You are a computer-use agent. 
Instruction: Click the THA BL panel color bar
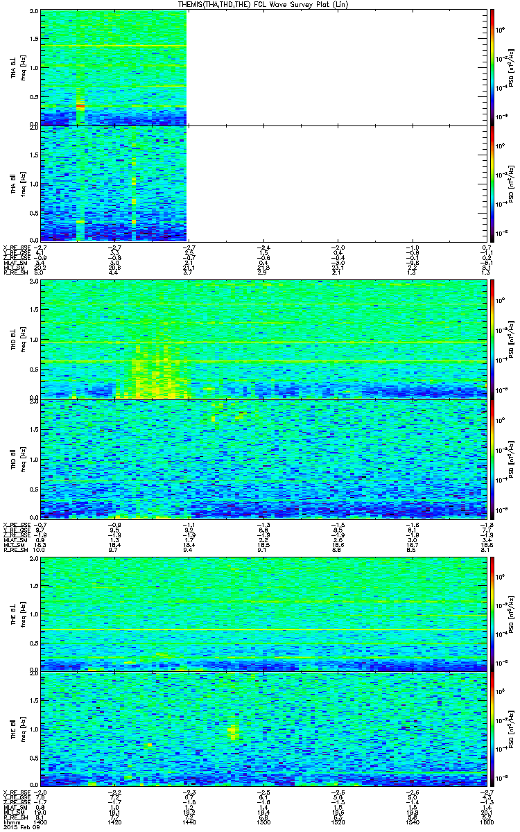pyautogui.click(x=492, y=67)
